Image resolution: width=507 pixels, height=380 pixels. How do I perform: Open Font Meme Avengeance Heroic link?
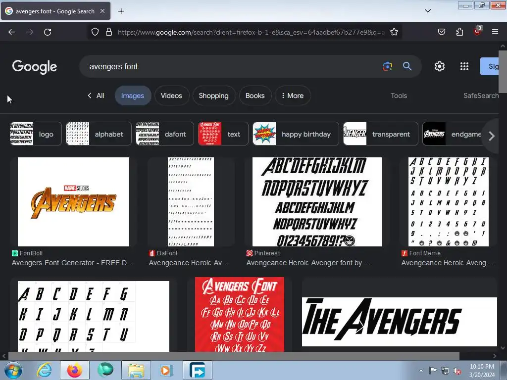[x=447, y=263]
